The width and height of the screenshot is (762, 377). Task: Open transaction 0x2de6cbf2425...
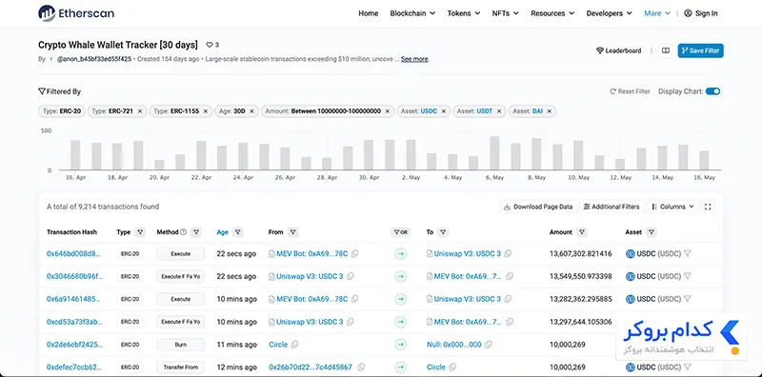point(75,345)
